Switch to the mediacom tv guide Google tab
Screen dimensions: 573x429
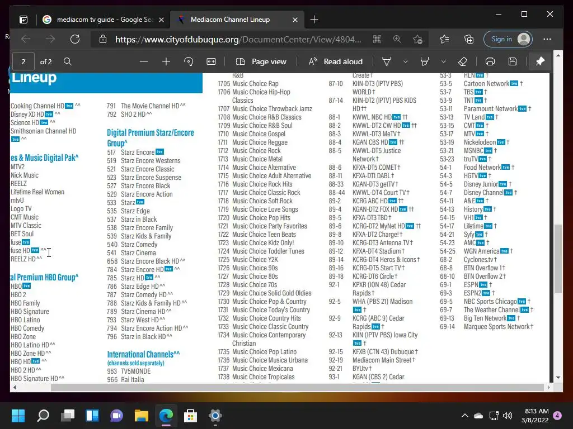(x=104, y=20)
